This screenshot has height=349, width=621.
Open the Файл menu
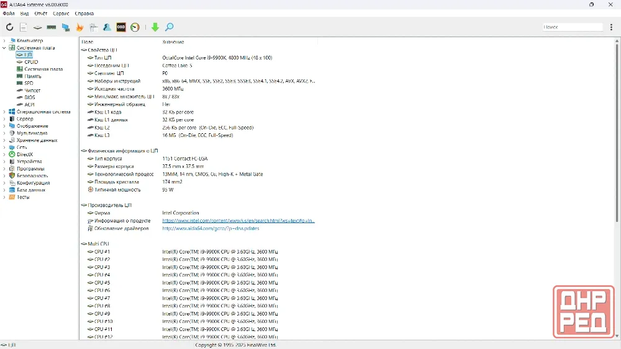(x=9, y=14)
